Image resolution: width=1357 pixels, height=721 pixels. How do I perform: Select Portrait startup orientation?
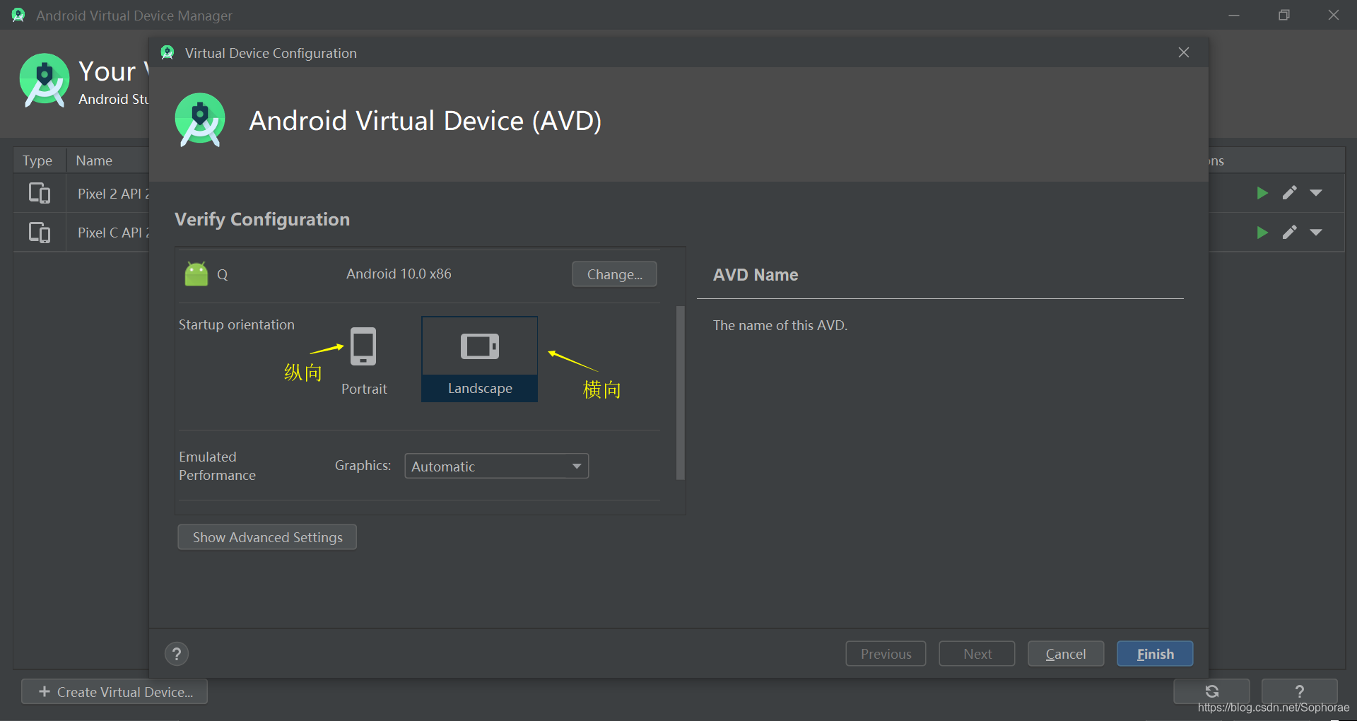point(364,360)
